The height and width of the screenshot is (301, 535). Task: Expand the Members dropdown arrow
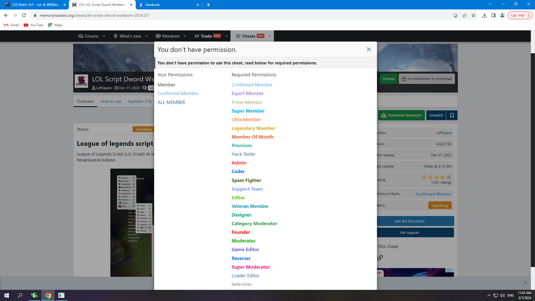click(185, 36)
